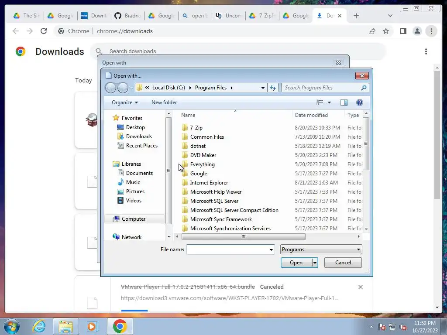Switch to the Uncom Chrome tab
This screenshot has width=447, height=335.
click(x=228, y=16)
